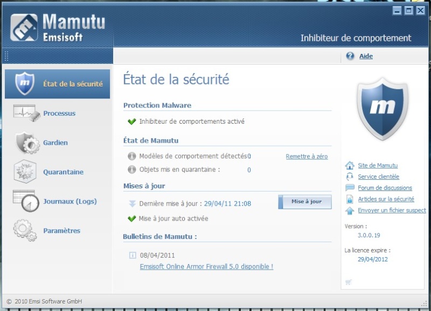
Task: Click the blue help question mark icon
Action: pos(350,56)
